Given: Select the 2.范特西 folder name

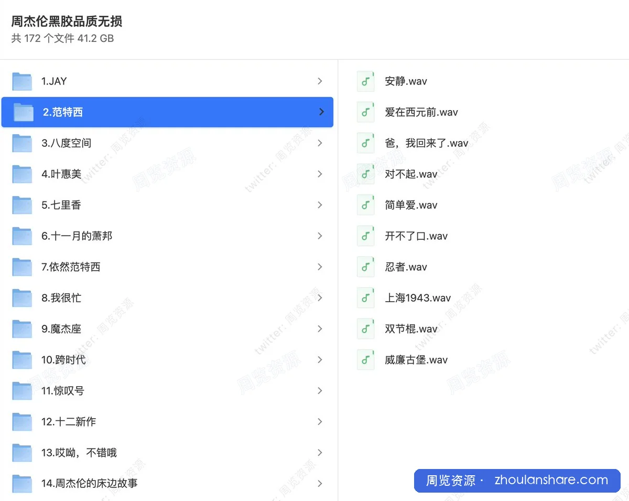Looking at the screenshot, I should pyautogui.click(x=63, y=112).
